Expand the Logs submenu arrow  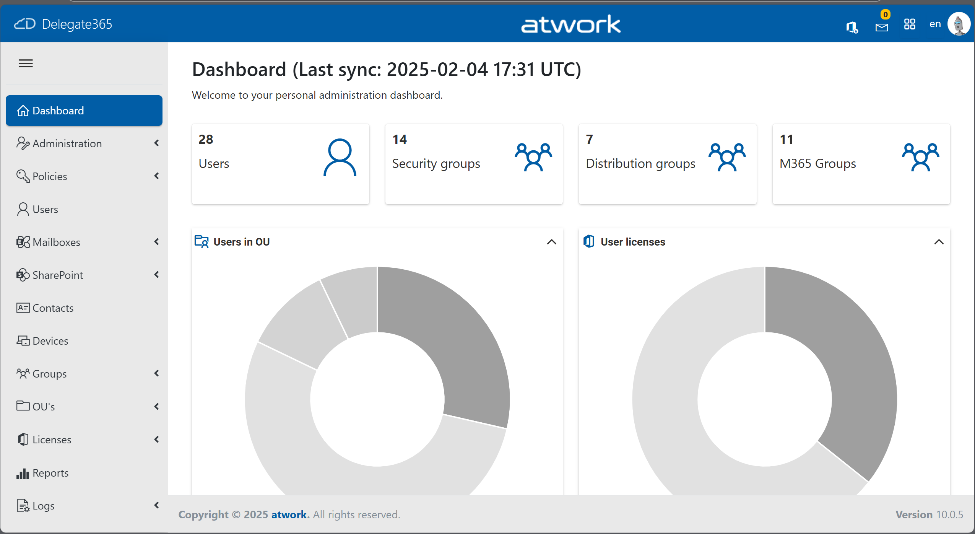coord(156,505)
